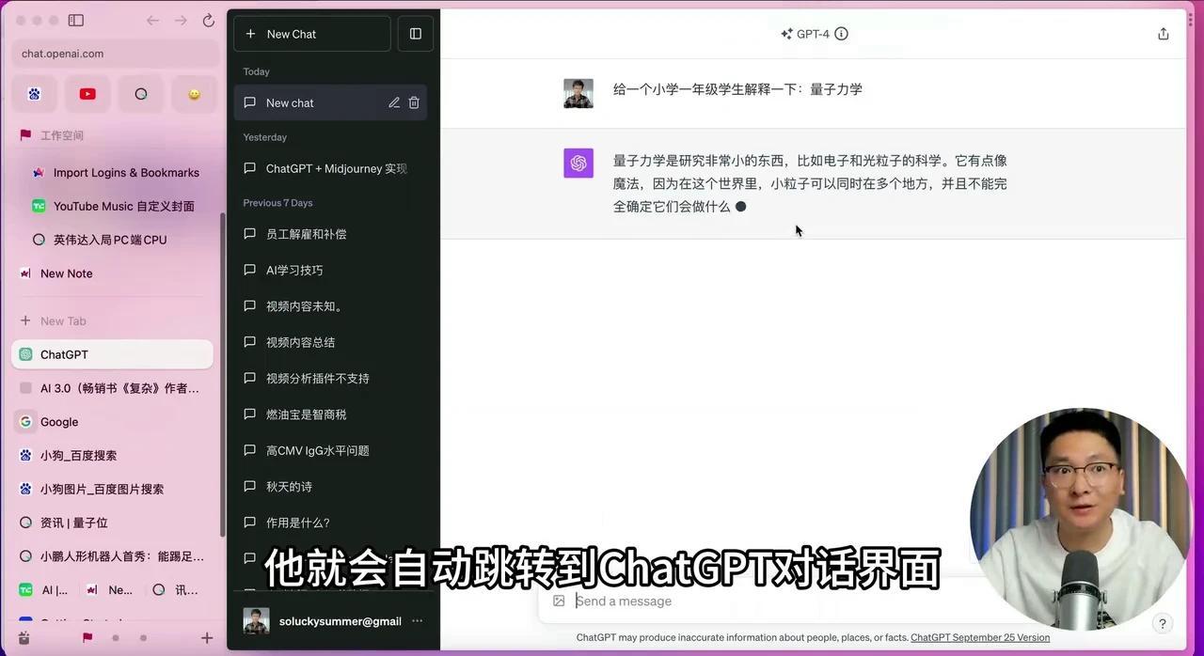1204x656 pixels.
Task: Open options for soluckysummer account via ellipsis
Action: pos(417,620)
